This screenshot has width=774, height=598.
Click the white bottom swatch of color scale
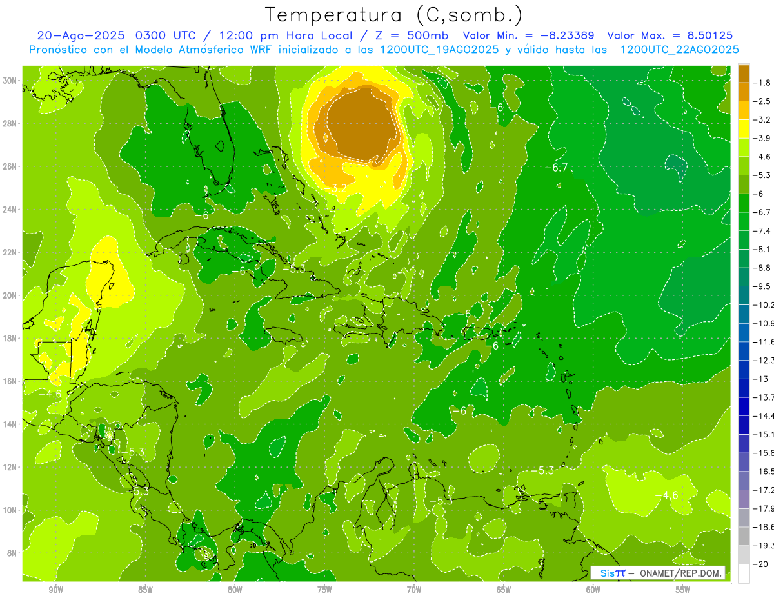744,573
